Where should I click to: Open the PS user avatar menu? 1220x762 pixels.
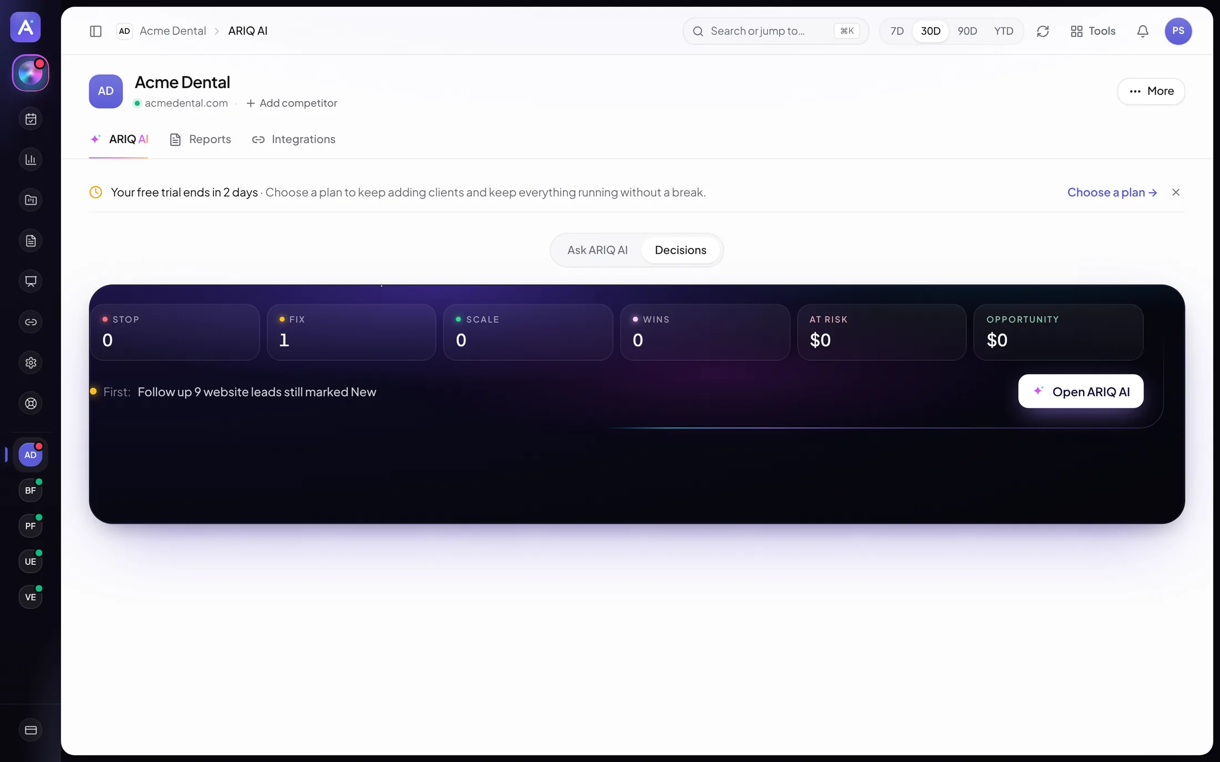click(1178, 31)
